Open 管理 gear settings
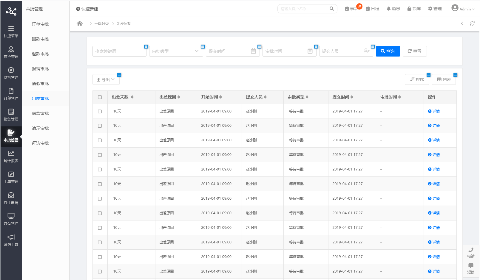The width and height of the screenshot is (480, 280). pos(435,9)
